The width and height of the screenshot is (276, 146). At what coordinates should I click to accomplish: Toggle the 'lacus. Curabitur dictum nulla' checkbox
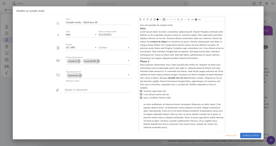coord(141,98)
